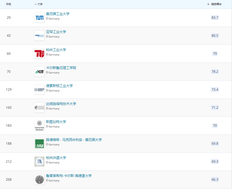Click the TU Dresden logo

pos(39,90)
